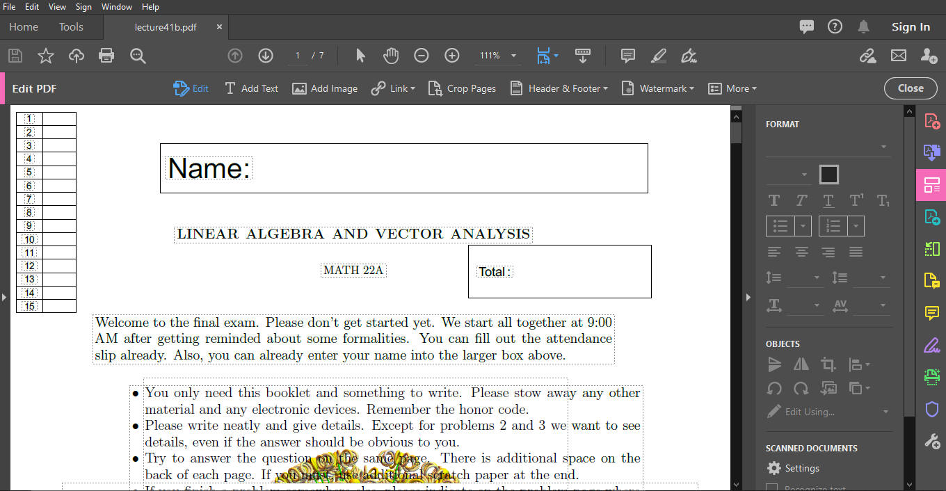
Task: Align the text to the left
Action: coord(774,252)
